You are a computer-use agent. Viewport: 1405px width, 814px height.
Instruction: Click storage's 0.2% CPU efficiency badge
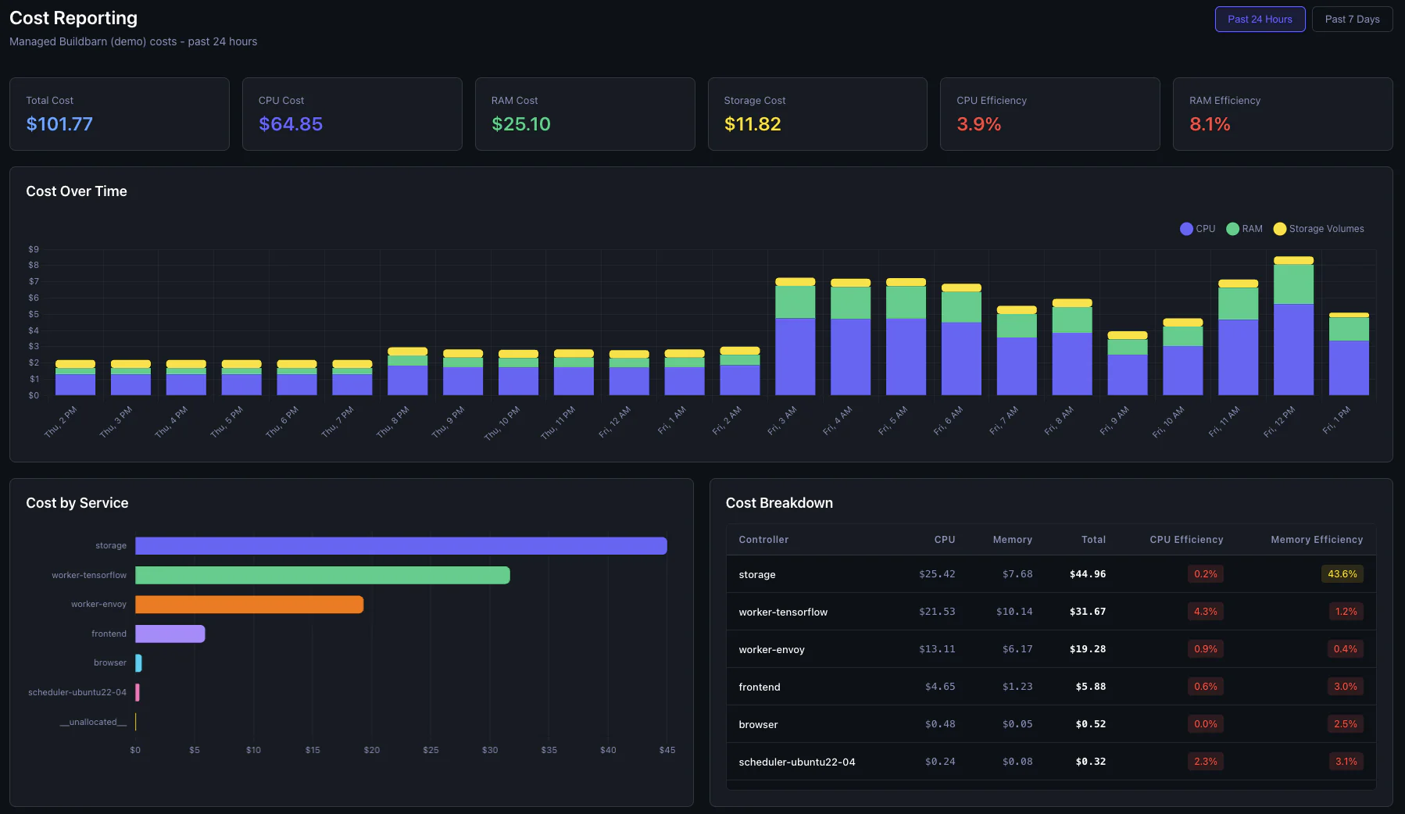[x=1206, y=574]
